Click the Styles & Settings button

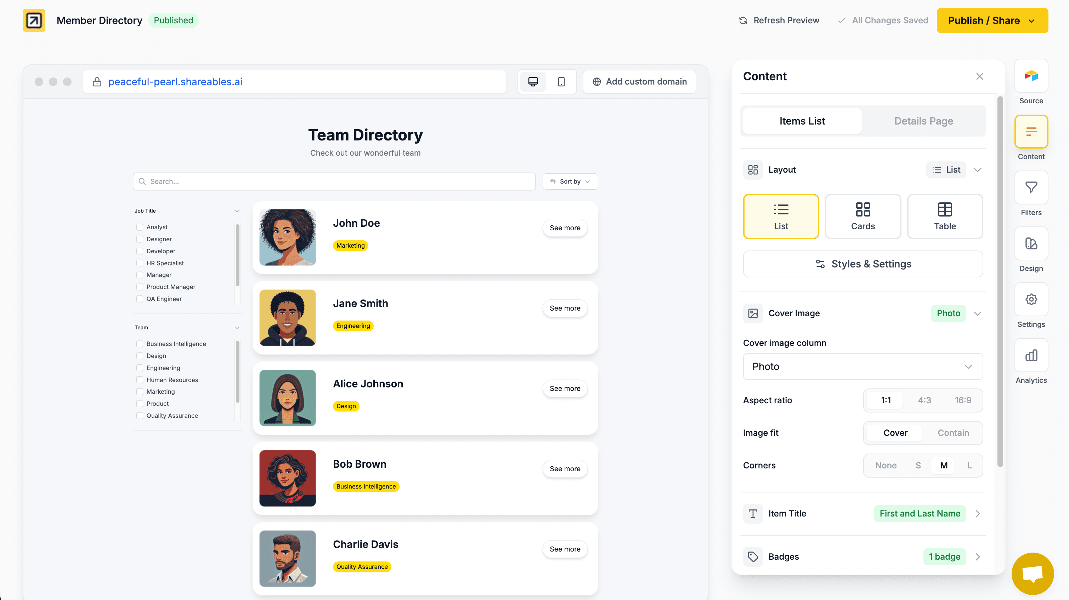click(862, 264)
